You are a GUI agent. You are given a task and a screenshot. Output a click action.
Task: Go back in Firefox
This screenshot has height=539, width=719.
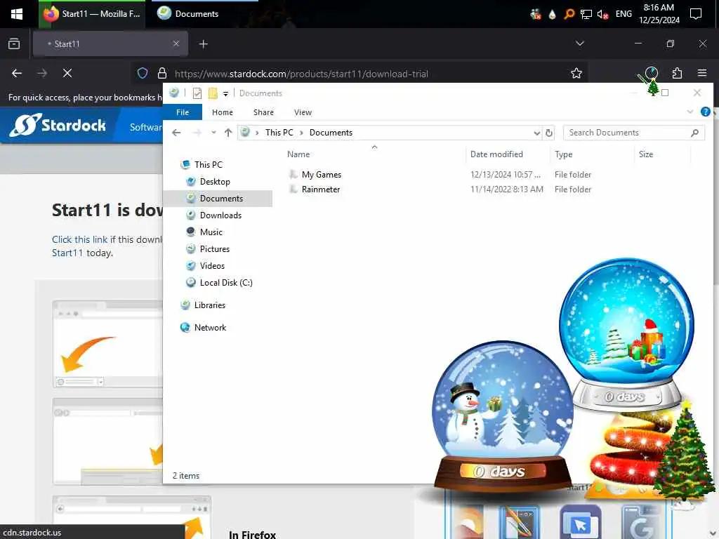17,73
